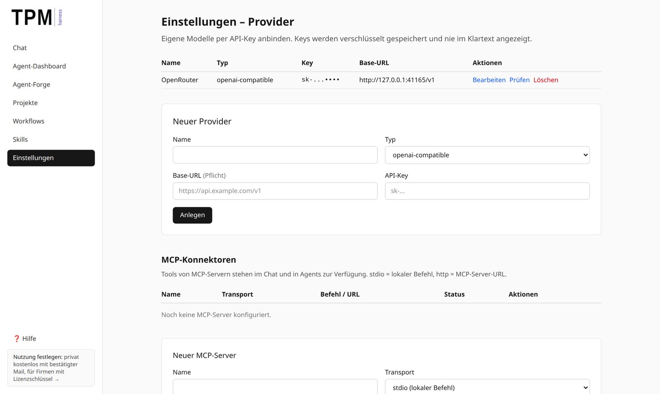Click Bearbeiten for OpenRouter provider
This screenshot has width=660, height=394.
point(489,80)
